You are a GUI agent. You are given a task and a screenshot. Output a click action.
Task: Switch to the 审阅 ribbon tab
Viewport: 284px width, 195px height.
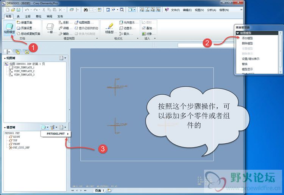[49, 17]
